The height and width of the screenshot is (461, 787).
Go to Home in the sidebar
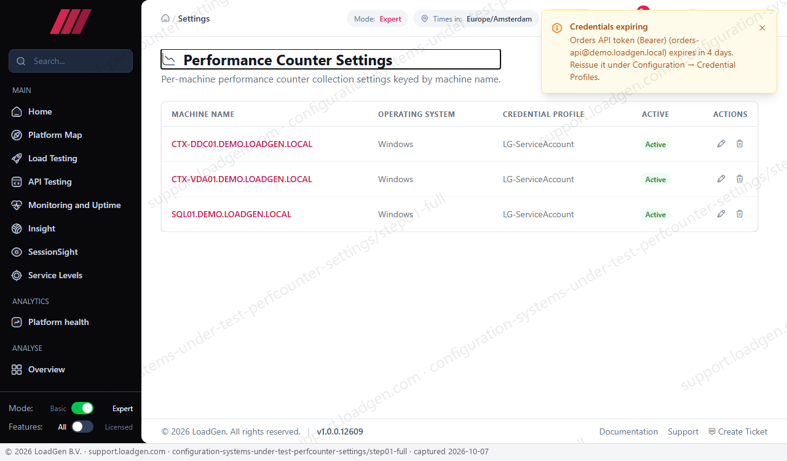click(x=71, y=111)
